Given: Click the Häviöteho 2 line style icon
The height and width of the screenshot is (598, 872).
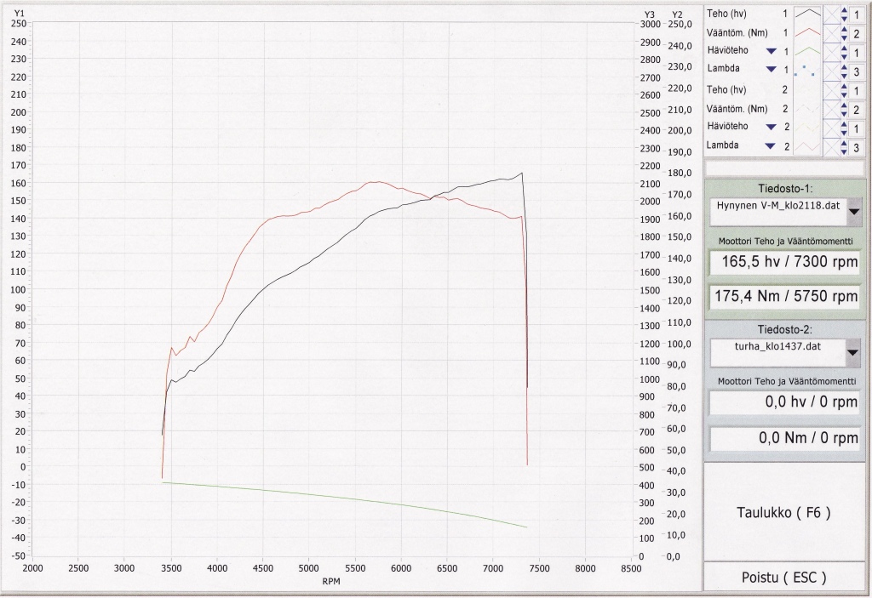Looking at the screenshot, I should [807, 128].
